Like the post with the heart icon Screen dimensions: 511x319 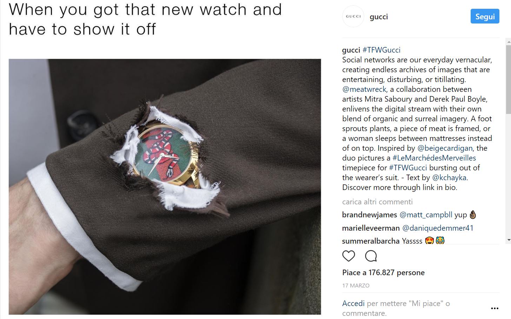click(349, 256)
